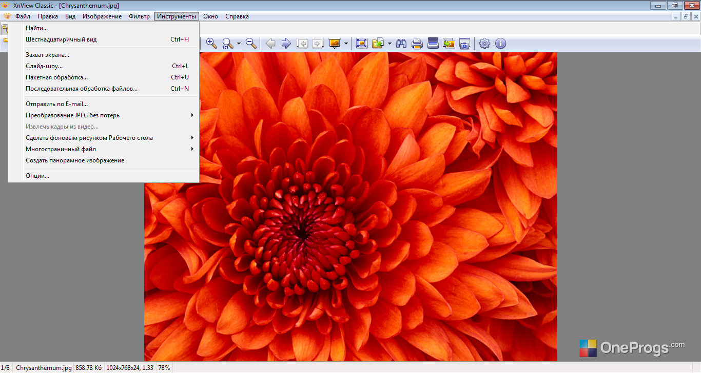Viewport: 701px width, 373px height.
Task: Open the Справка menu
Action: (237, 16)
